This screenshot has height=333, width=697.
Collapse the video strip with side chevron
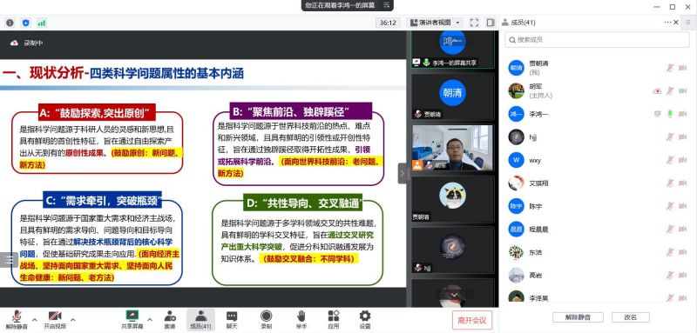pos(403,173)
